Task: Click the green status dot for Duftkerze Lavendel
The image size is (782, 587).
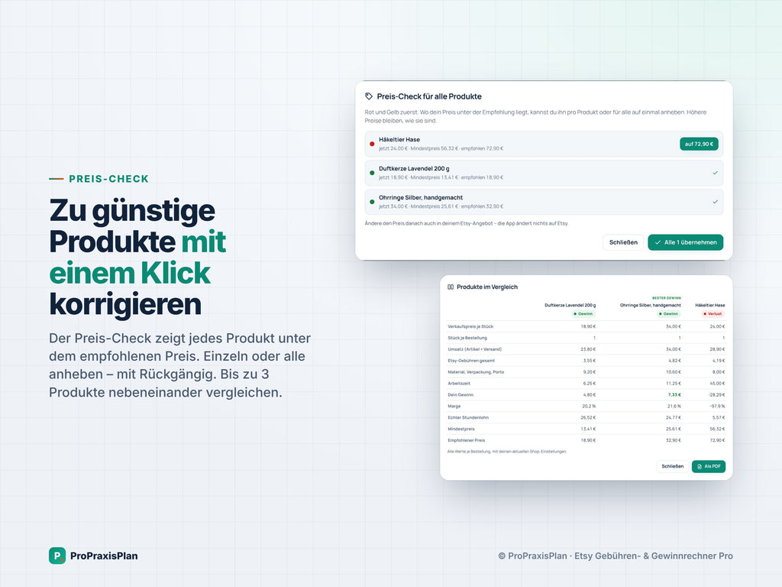Action: pyautogui.click(x=372, y=173)
